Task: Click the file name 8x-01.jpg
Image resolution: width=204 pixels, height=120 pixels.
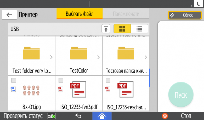Action: [32, 107]
